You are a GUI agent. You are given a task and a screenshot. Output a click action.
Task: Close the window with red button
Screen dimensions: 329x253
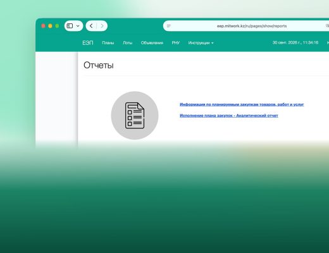[44, 26]
